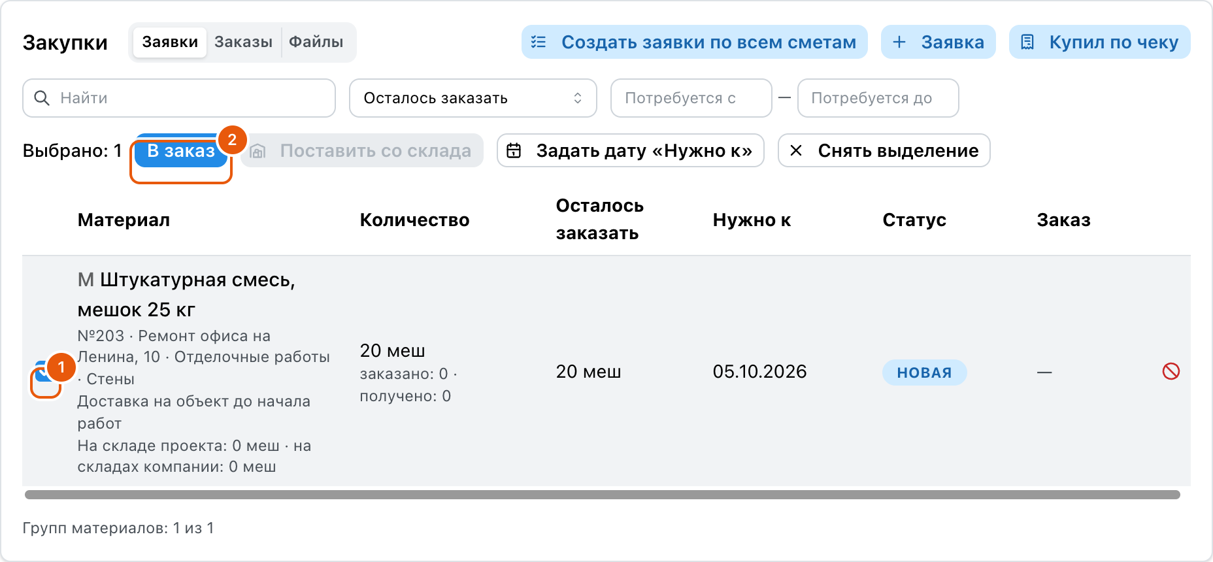Click the Найти search field

click(x=179, y=98)
